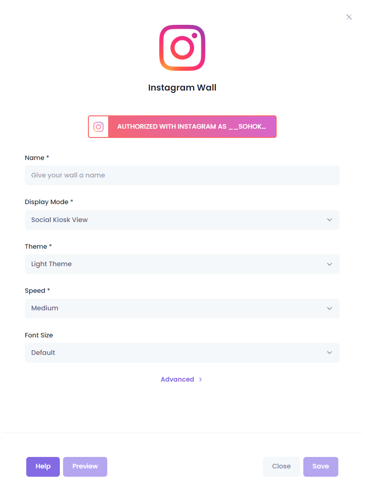Click the Font Size chevron arrow
365x502 pixels.
click(330, 353)
